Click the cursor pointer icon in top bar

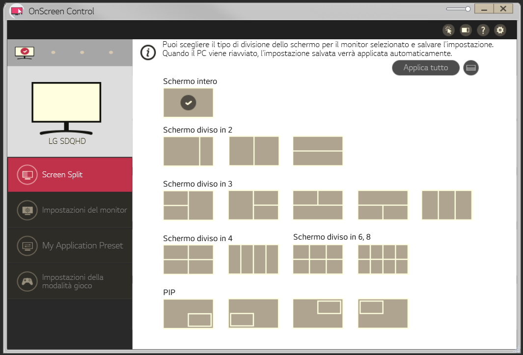tap(449, 30)
